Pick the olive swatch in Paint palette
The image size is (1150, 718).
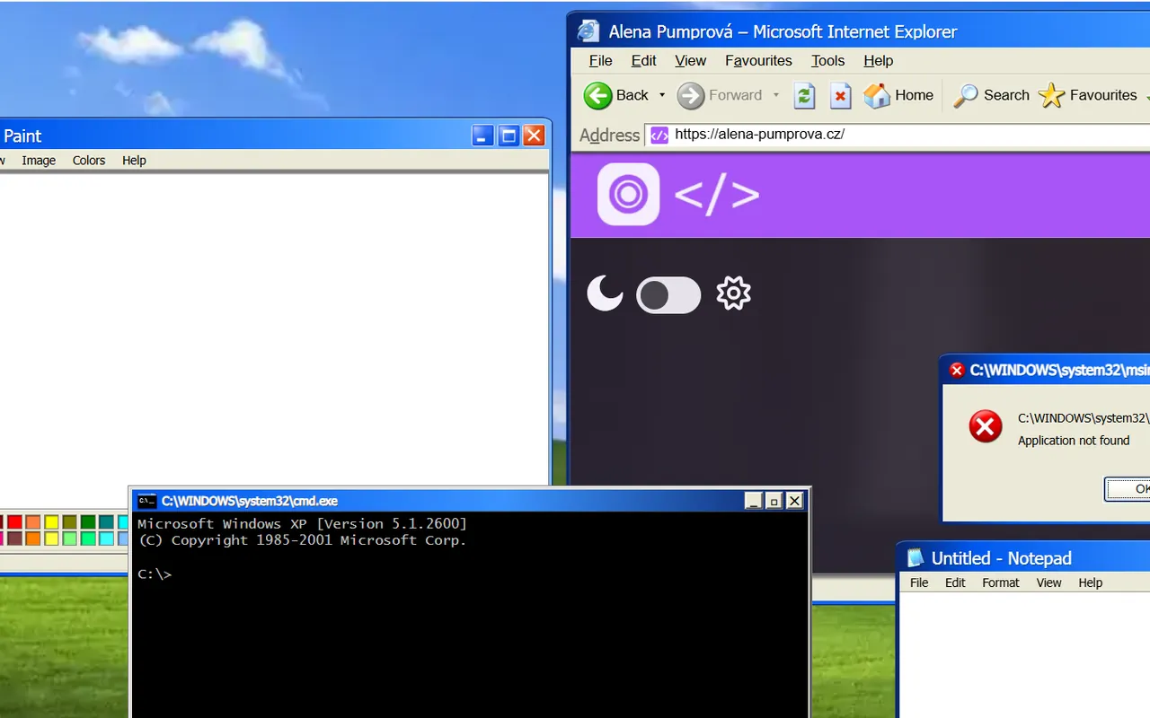[69, 522]
